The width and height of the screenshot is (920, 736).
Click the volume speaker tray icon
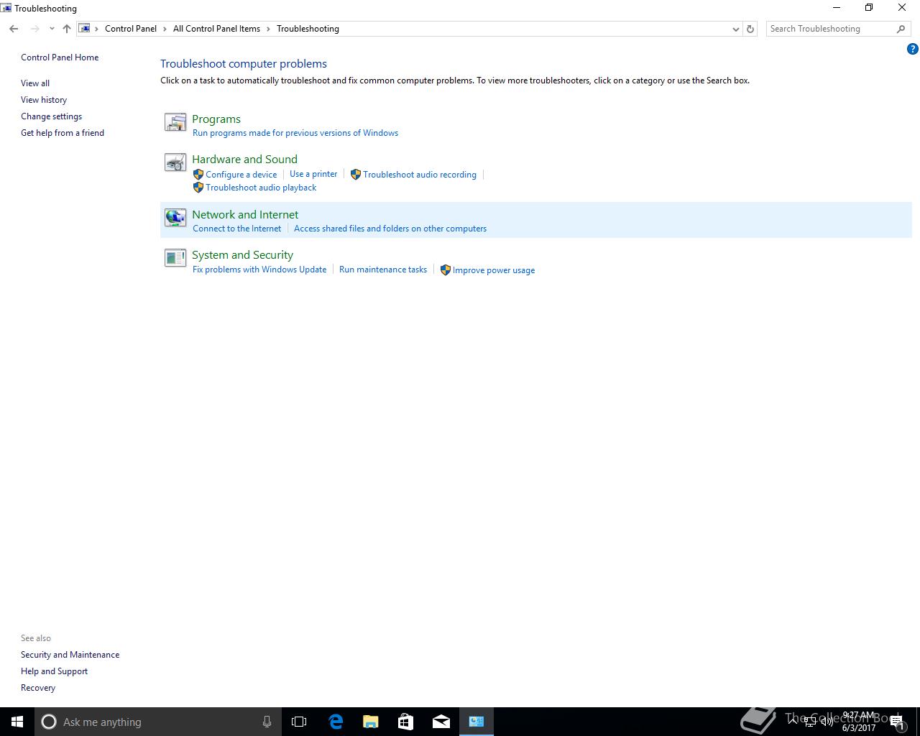827,722
